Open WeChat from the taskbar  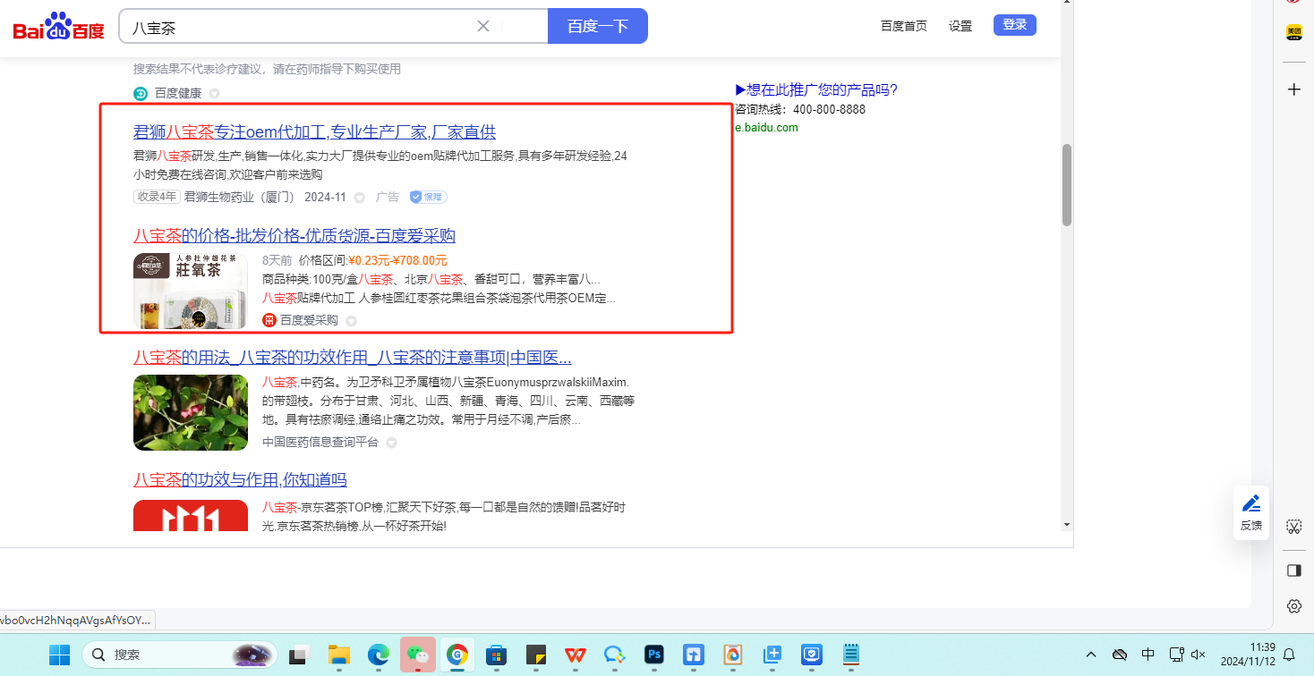[417, 655]
